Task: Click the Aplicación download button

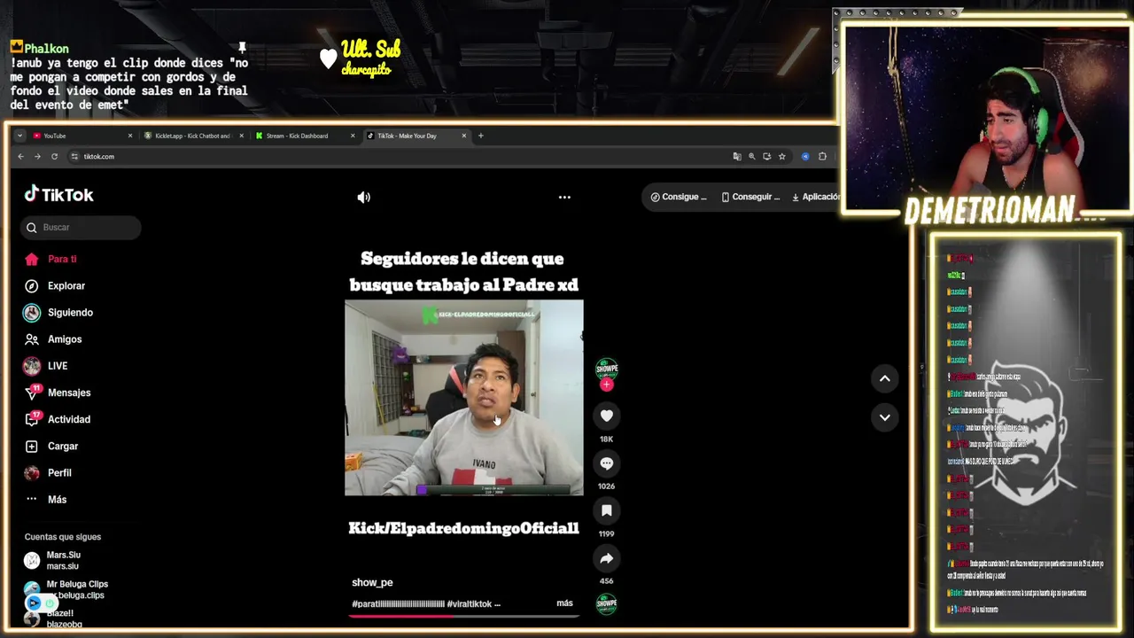Action: tap(815, 197)
